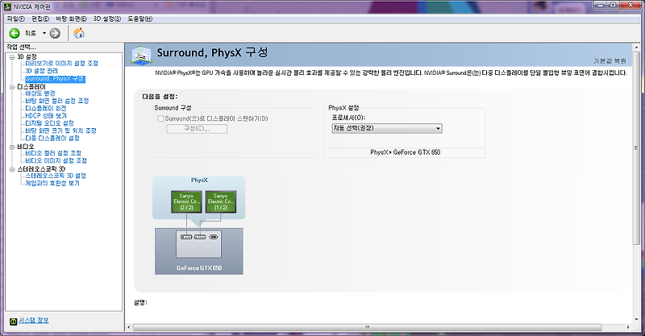645x336 pixels.
Task: Click the horizontal scrollbar right arrow
Action: (x=628, y=327)
